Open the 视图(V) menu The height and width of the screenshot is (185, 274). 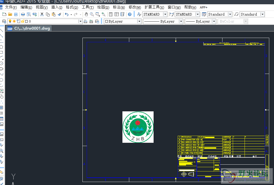pyautogui.click(x=41, y=7)
